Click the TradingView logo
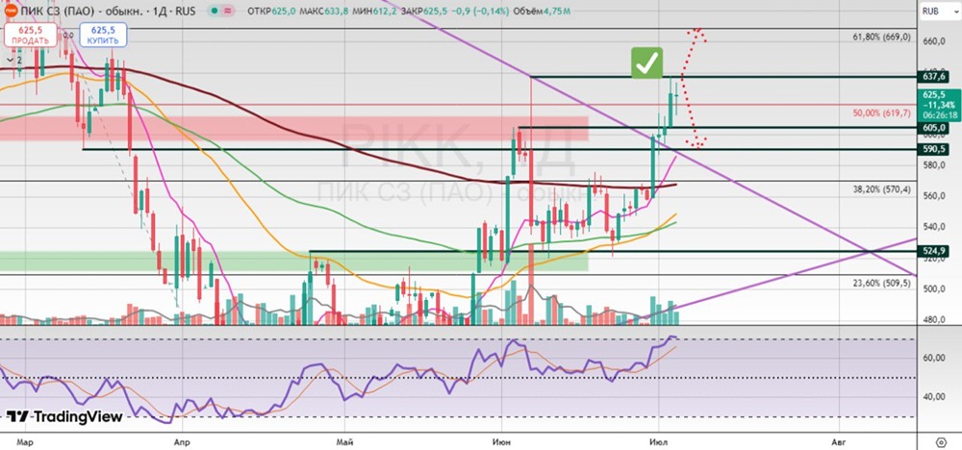Viewport: 962px width, 450px height. coord(64,416)
